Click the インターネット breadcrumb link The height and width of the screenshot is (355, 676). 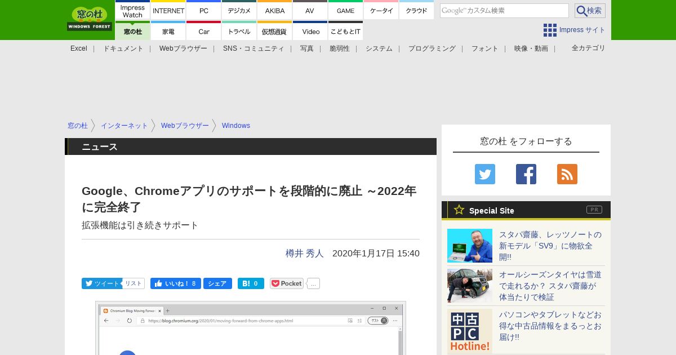124,126
